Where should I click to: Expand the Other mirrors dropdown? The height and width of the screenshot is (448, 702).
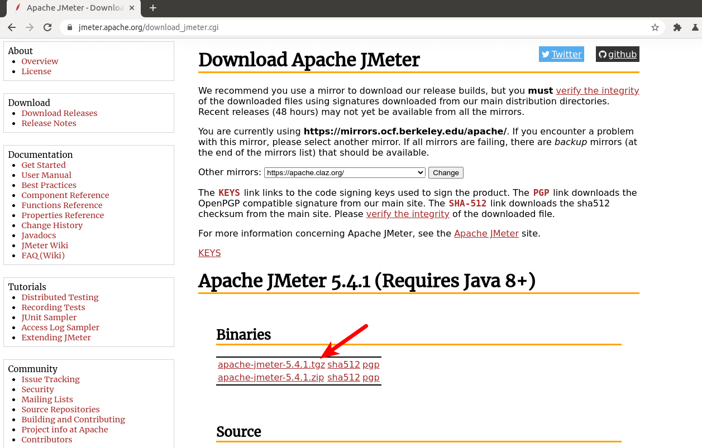[345, 173]
